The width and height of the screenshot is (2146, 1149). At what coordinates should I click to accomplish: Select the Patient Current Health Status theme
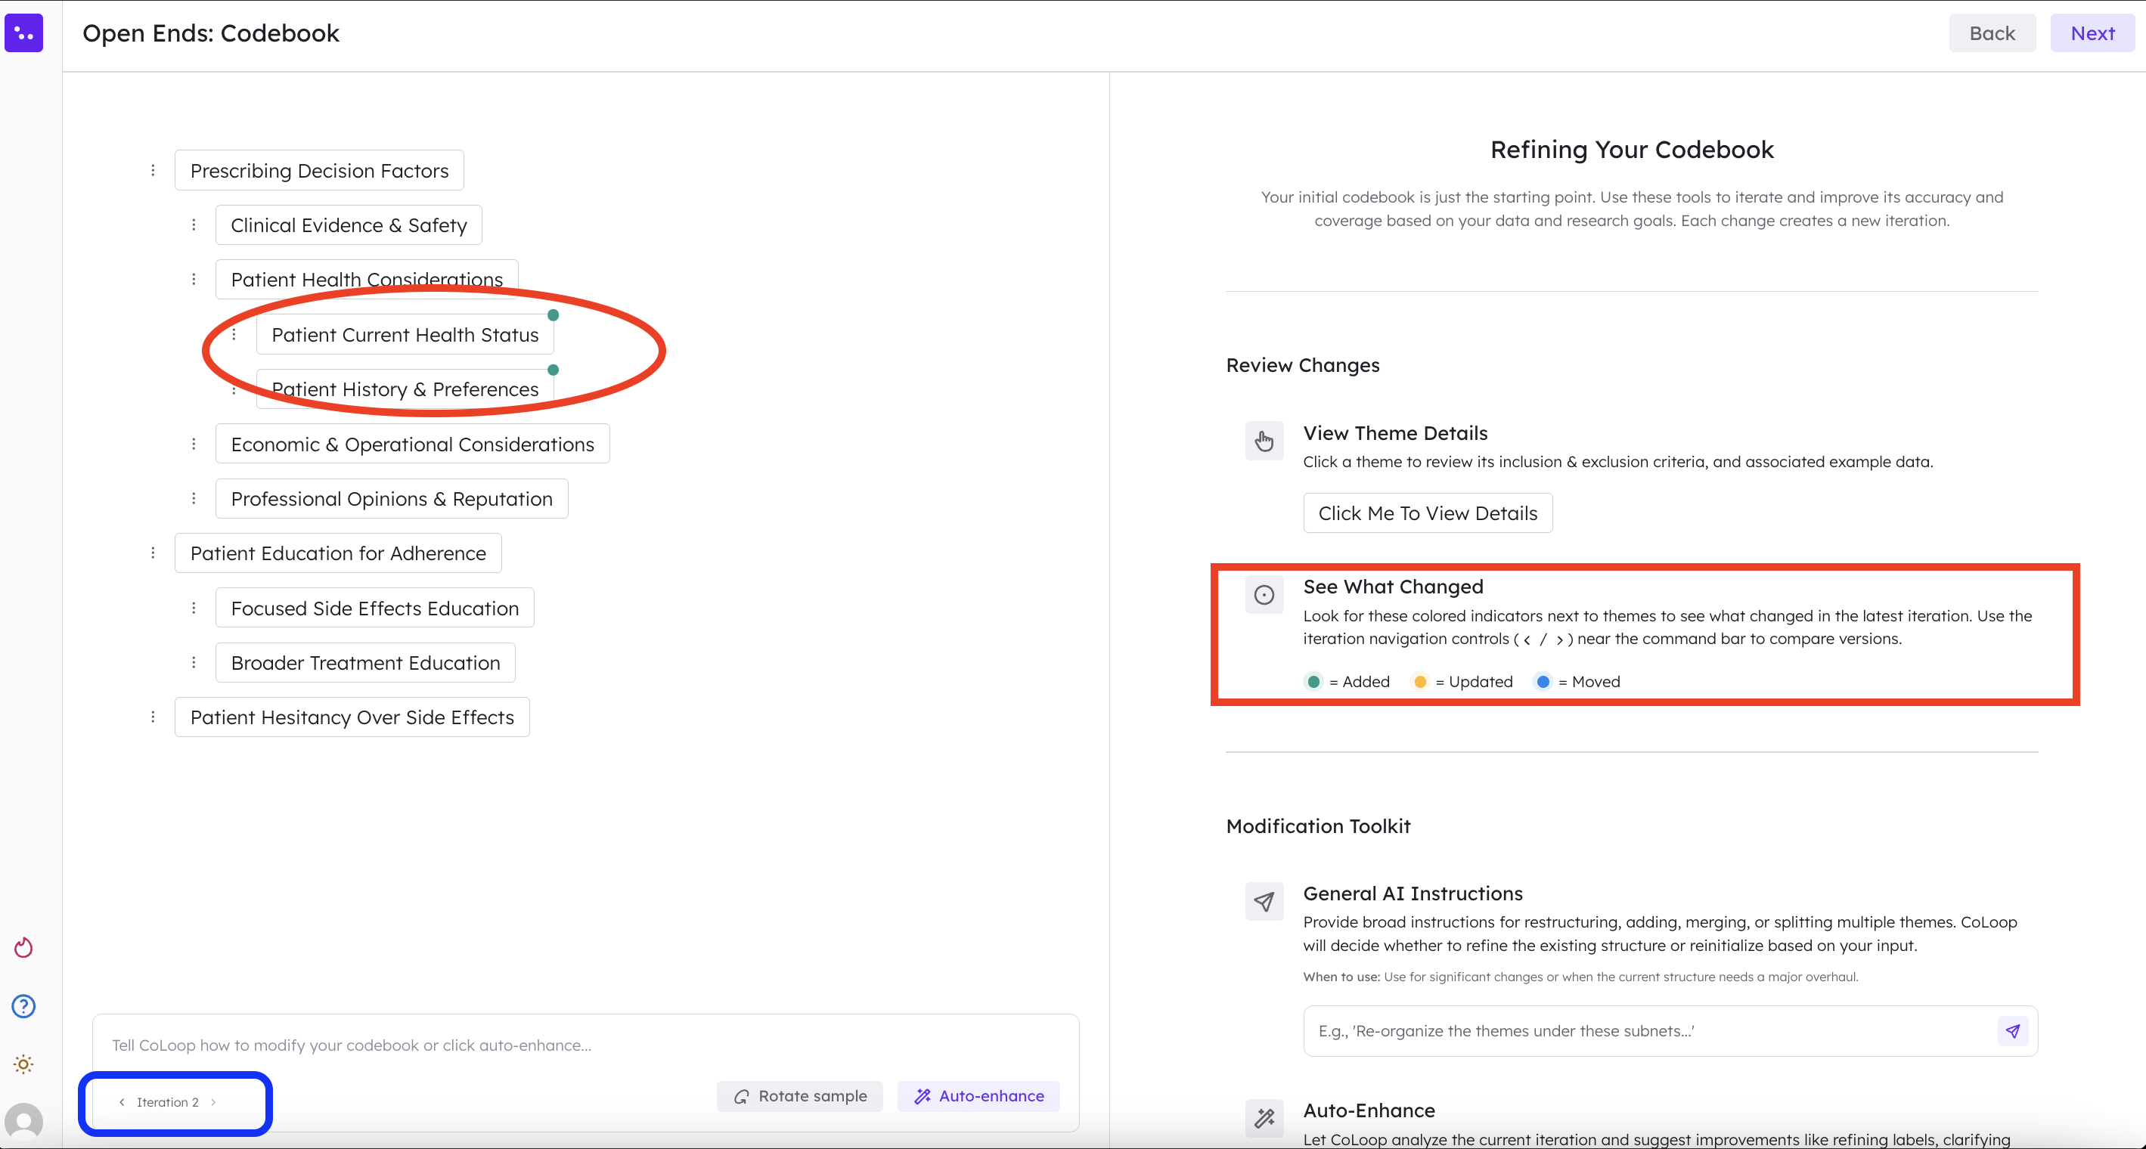point(405,335)
